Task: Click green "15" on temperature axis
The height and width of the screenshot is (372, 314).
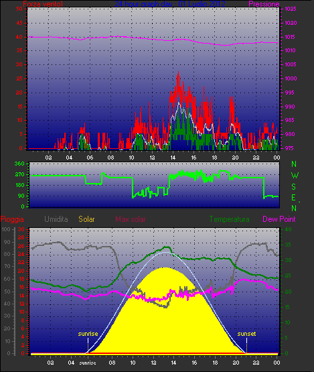Action: pos(287,307)
